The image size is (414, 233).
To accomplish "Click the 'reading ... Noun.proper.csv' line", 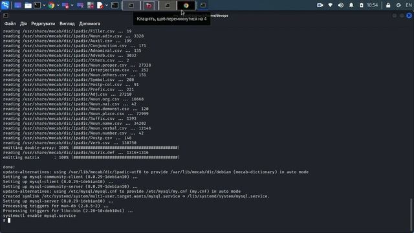I will coord(77,65).
